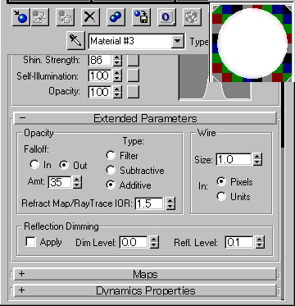Click the Self-Illumination map button
Image resolution: width=295 pixels, height=306 pixels.
(134, 75)
